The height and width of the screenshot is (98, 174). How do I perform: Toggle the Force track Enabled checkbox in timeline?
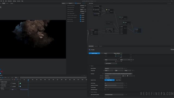coord(12,87)
